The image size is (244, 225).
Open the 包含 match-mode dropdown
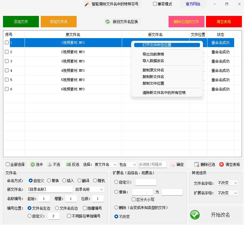pyautogui.click(x=128, y=164)
